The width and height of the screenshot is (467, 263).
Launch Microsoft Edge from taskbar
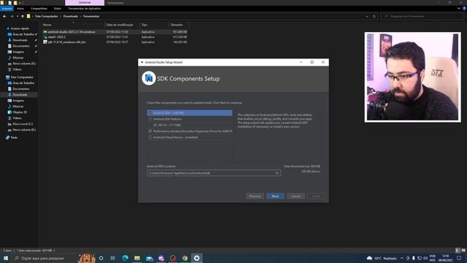pyautogui.click(x=125, y=258)
